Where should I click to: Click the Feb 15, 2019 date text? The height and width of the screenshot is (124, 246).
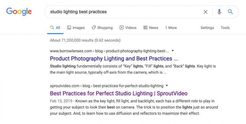click(61, 101)
